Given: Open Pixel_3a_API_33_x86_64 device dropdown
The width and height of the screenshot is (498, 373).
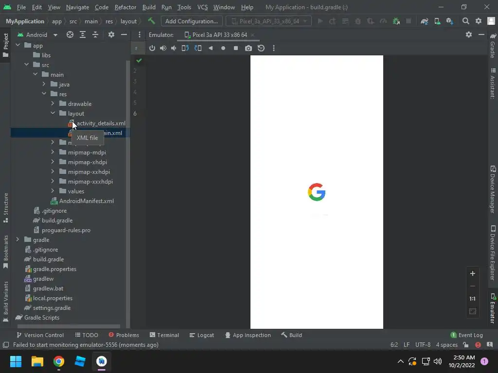Looking at the screenshot, I should point(268,21).
